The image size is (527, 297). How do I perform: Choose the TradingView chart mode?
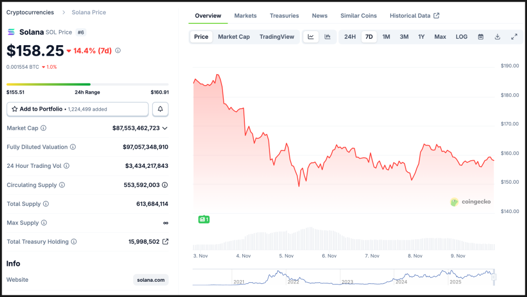tap(277, 37)
